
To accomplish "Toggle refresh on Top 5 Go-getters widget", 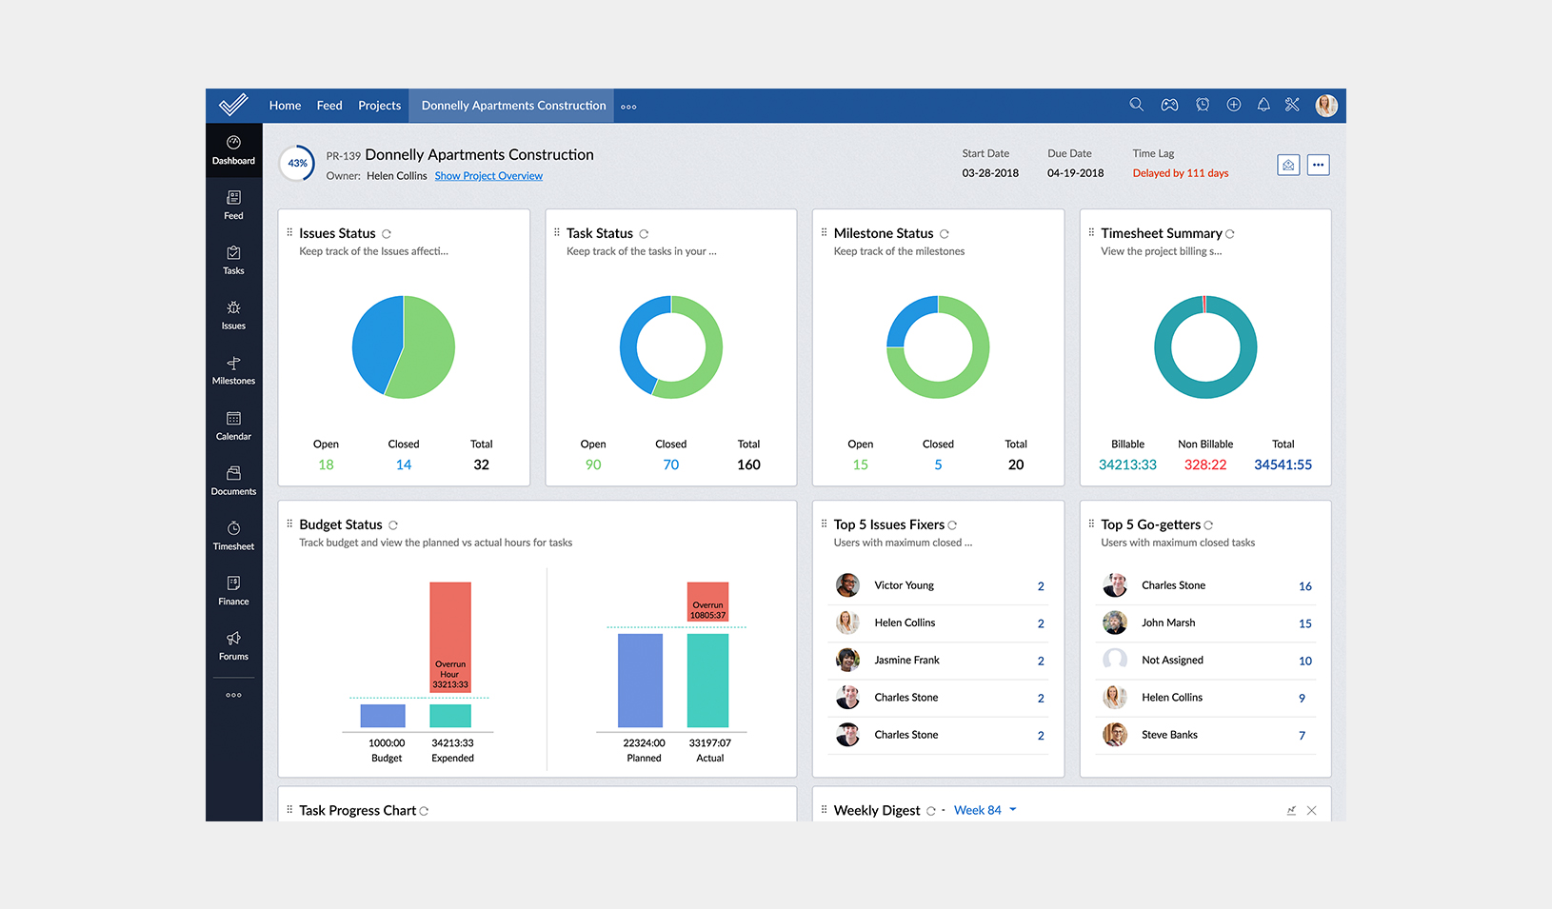I will click(1208, 524).
